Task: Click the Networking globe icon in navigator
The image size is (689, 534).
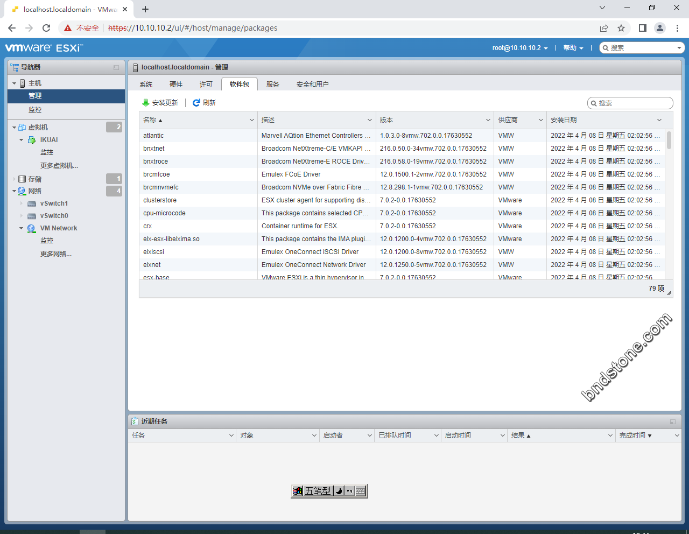Action: coord(22,191)
